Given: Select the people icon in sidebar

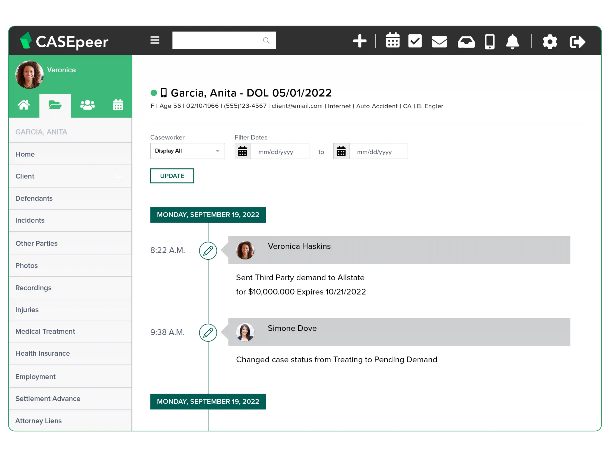Looking at the screenshot, I should pyautogui.click(x=87, y=105).
